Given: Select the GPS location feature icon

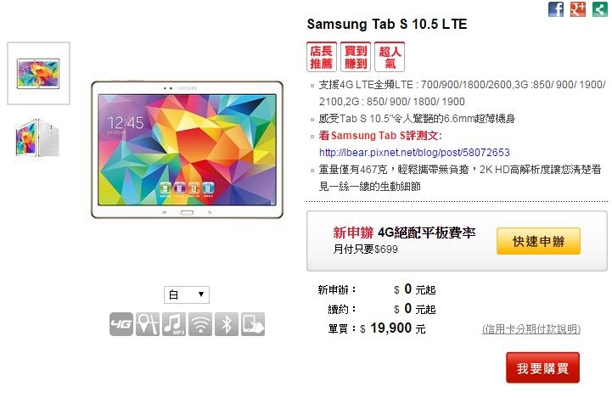Looking at the screenshot, I should point(148,324).
